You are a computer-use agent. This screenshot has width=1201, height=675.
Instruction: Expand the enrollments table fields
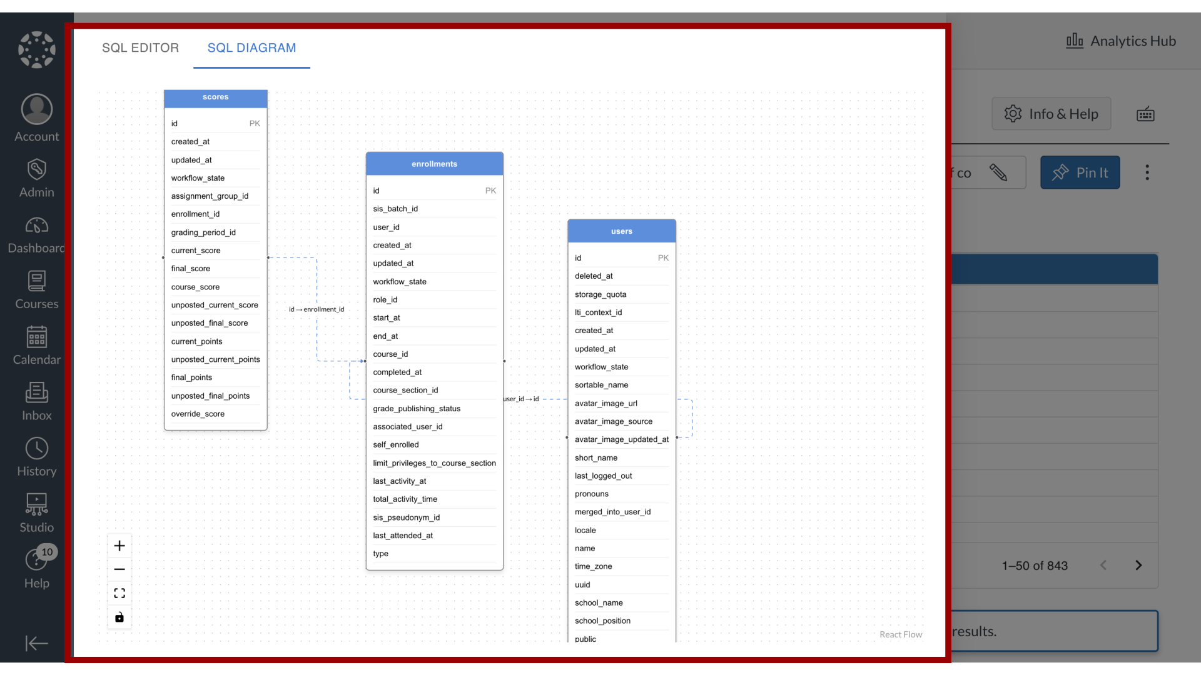point(435,163)
